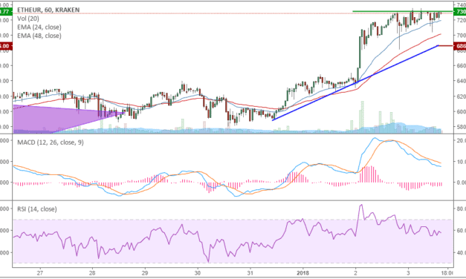Select the blue ascending trendline

pyautogui.click(x=355, y=83)
